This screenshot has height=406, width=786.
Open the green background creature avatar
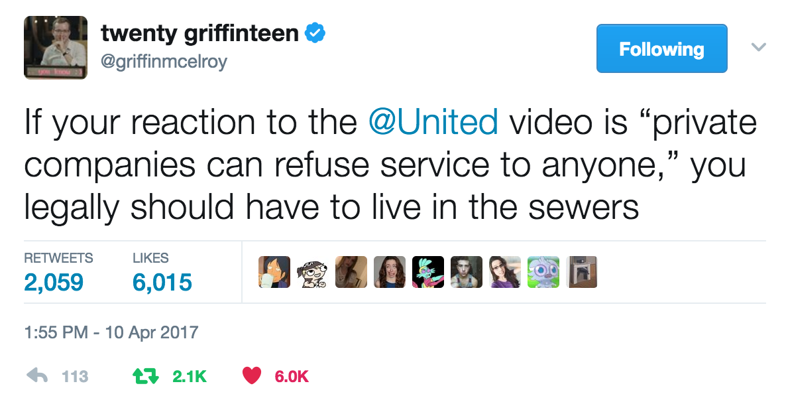coord(543,272)
